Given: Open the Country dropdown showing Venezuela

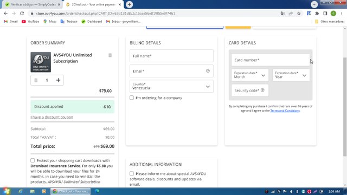Looking at the screenshot, I should click(x=171, y=86).
